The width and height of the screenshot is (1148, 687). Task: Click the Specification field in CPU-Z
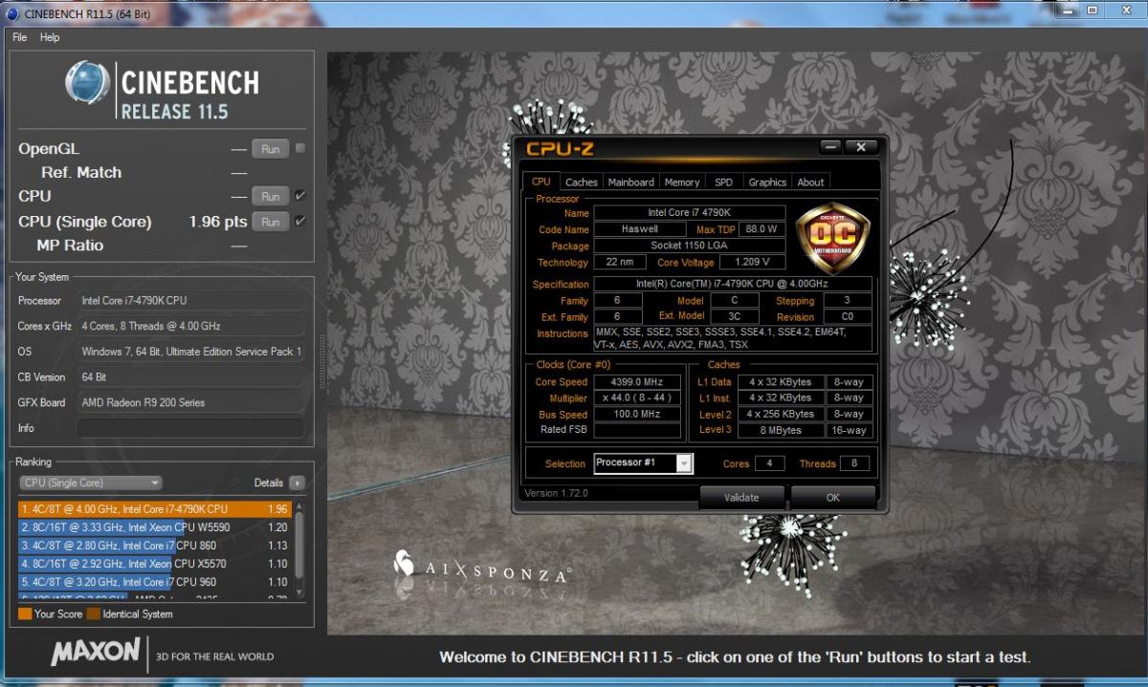click(733, 284)
